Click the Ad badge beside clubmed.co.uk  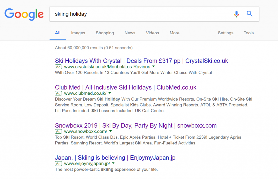tap(58, 93)
